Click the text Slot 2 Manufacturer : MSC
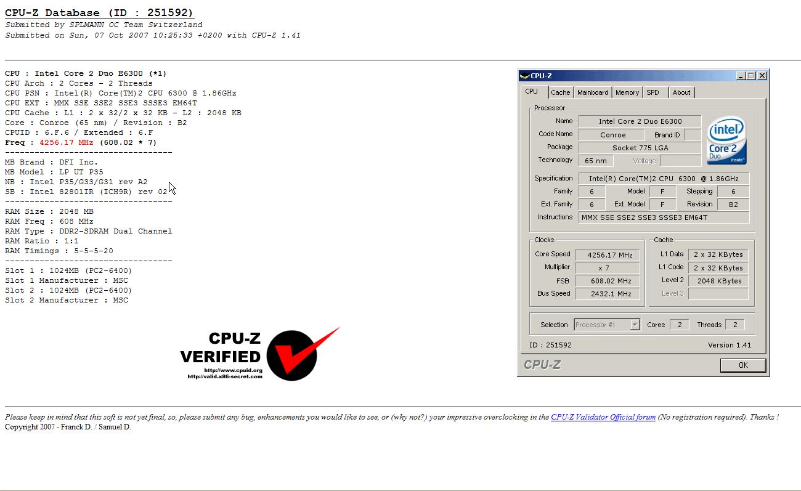Screen dimensions: 801x491 pos(67,300)
